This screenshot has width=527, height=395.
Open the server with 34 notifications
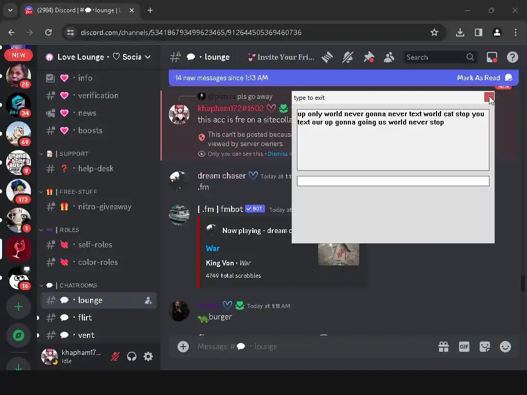tap(19, 105)
